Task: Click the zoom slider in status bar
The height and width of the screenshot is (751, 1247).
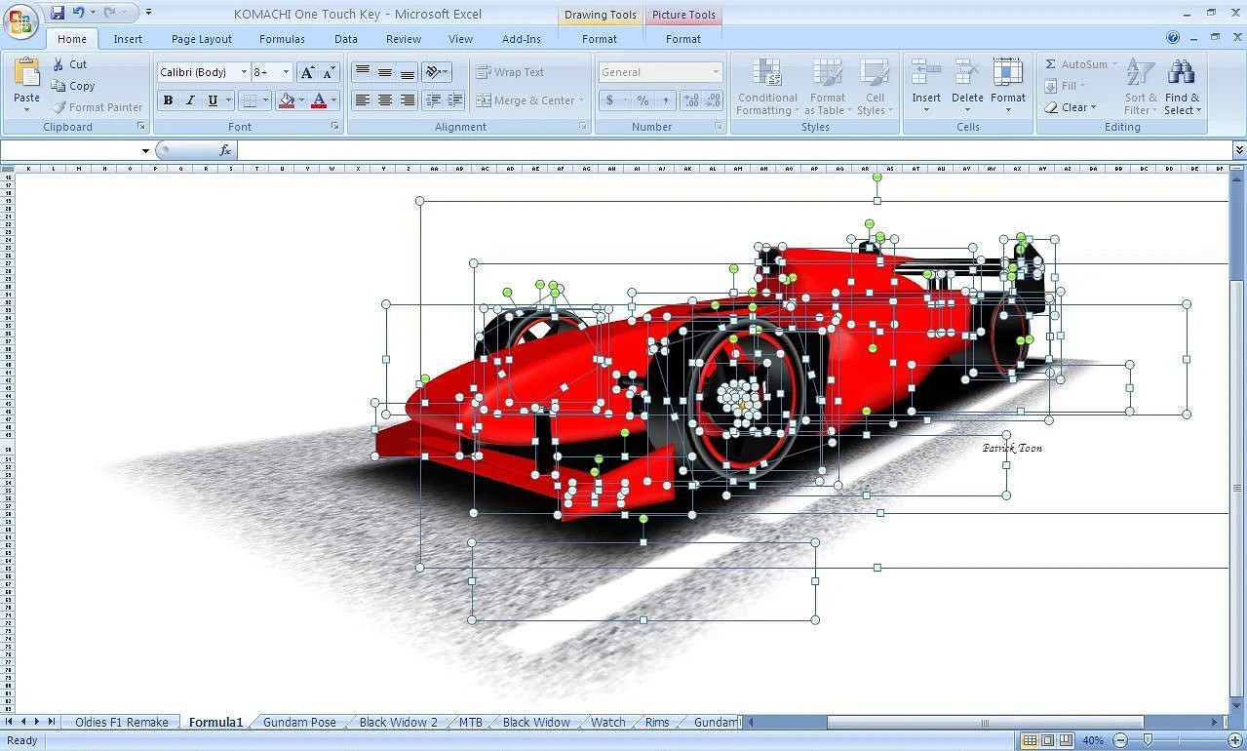Action: click(x=1148, y=740)
